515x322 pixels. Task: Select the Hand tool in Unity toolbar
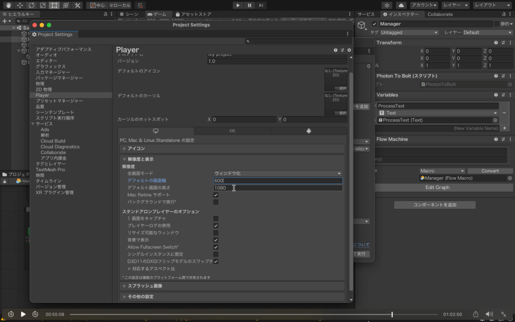click(8, 5)
